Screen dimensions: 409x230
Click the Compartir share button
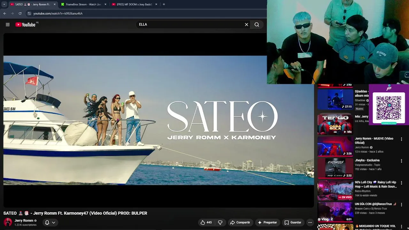[x=240, y=222]
